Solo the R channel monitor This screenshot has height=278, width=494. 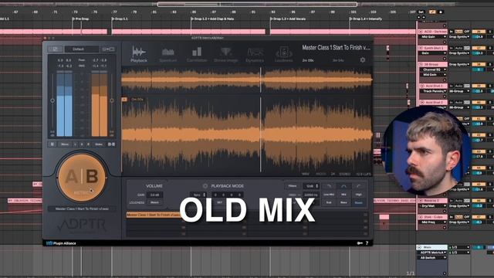click(x=88, y=144)
